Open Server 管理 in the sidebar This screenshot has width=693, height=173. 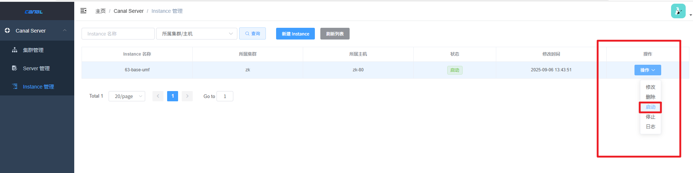[x=36, y=68]
